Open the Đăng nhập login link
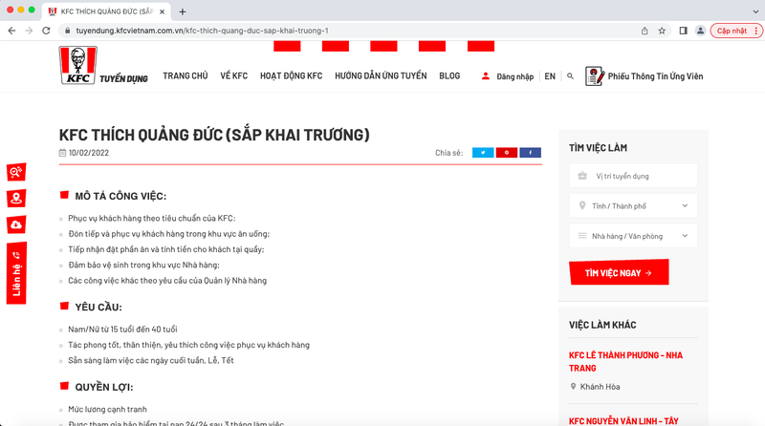The width and height of the screenshot is (765, 426). click(x=508, y=76)
